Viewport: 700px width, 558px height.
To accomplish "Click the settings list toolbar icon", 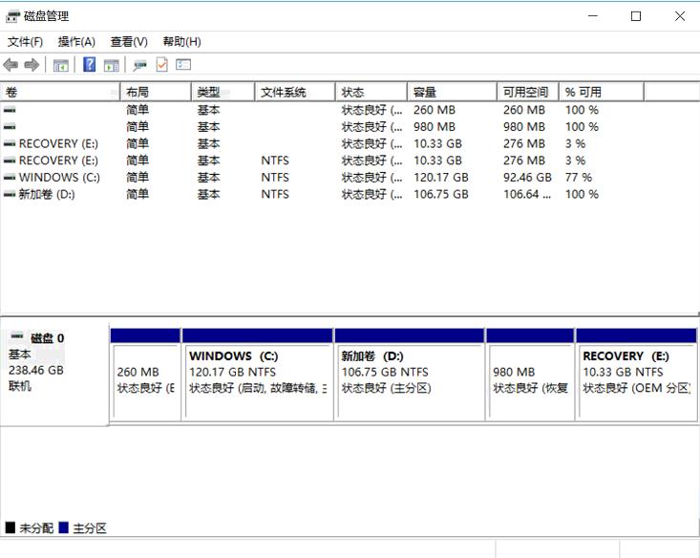I will [183, 65].
